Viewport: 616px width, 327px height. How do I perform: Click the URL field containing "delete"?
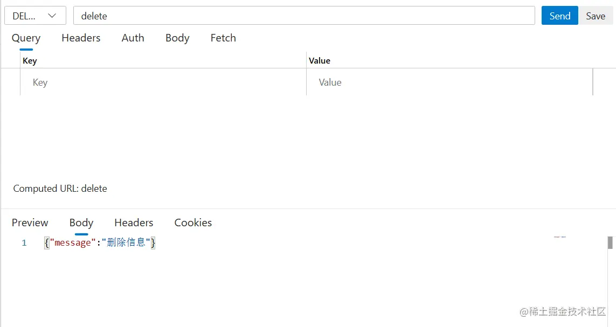click(x=303, y=16)
